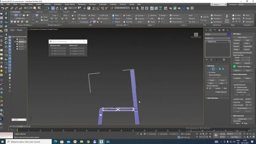The width and height of the screenshot is (256, 144).
Task: Toggle the 3D Snaps icon
Action: tap(94, 8)
